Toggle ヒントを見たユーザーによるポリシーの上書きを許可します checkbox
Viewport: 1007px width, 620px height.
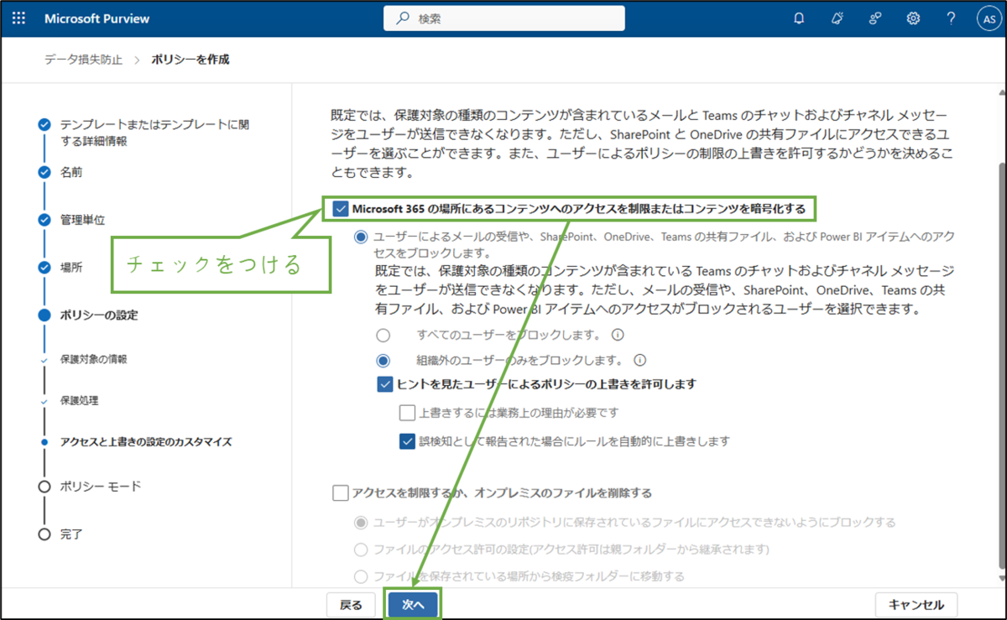[x=385, y=384]
